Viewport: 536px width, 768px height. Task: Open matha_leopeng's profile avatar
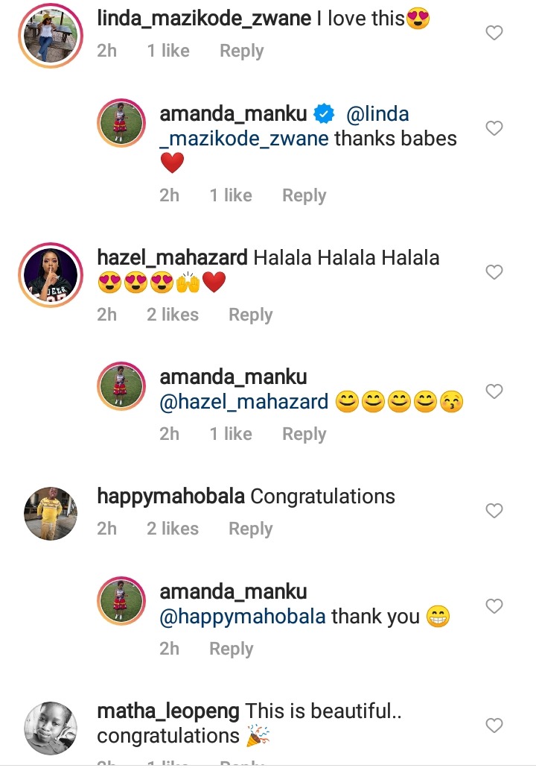pyautogui.click(x=51, y=728)
